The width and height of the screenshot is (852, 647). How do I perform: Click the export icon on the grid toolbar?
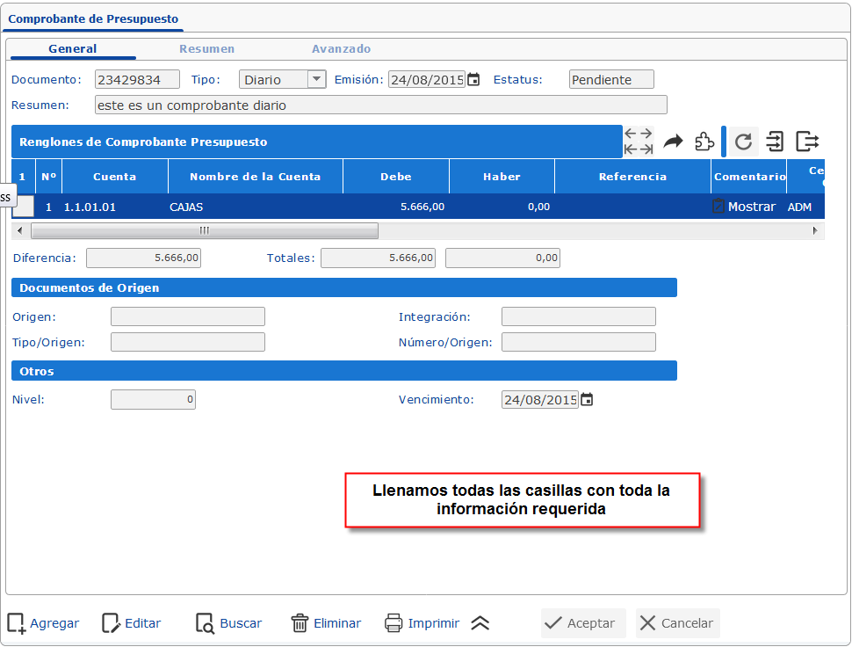(x=805, y=141)
